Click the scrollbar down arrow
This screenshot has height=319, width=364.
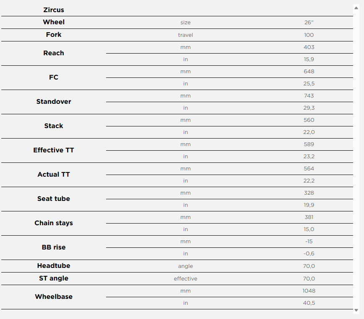(x=356, y=310)
